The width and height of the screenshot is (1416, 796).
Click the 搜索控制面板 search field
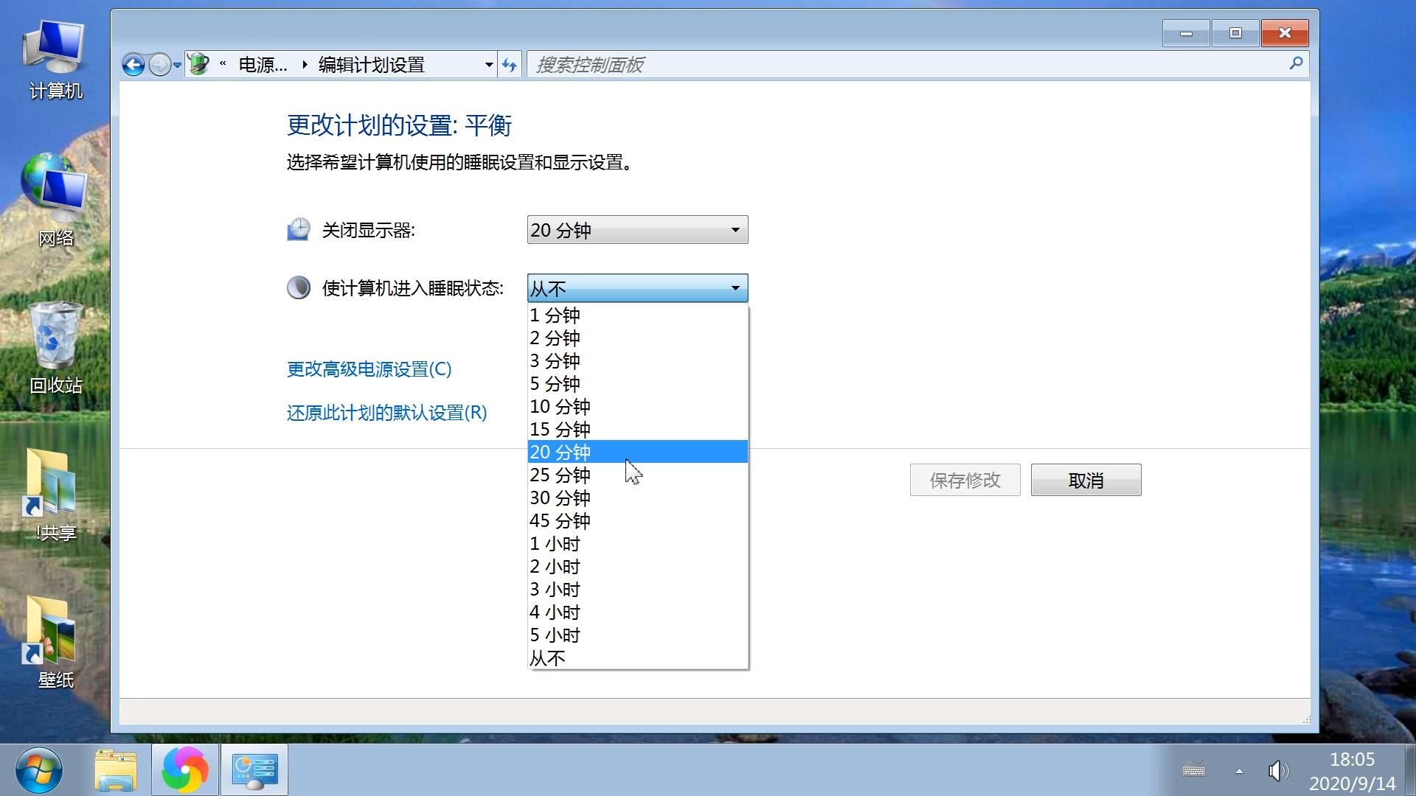coord(811,64)
